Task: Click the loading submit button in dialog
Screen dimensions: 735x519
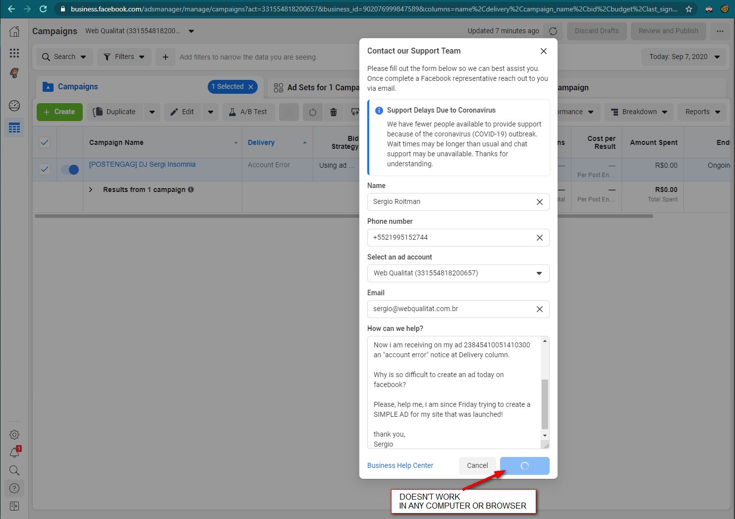Action: click(525, 466)
